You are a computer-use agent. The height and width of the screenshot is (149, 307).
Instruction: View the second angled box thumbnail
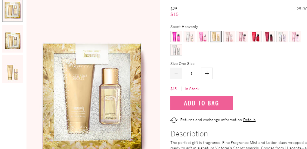(13, 39)
